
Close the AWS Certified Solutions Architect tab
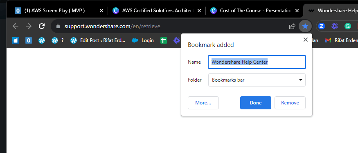pyautogui.click(x=199, y=11)
